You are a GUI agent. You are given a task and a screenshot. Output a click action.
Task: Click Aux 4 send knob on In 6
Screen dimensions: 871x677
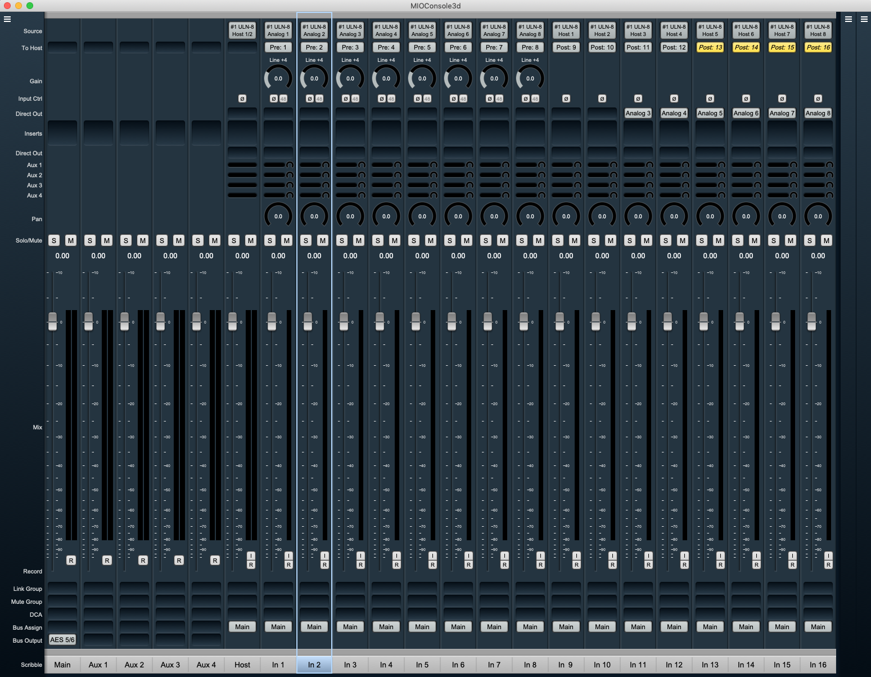470,195
